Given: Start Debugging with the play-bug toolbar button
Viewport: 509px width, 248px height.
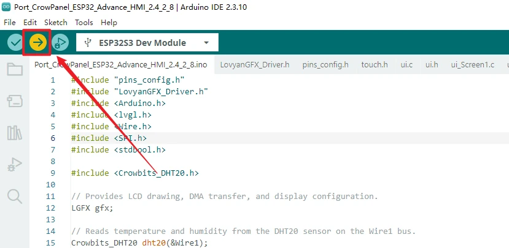Looking at the screenshot, I should (60, 42).
